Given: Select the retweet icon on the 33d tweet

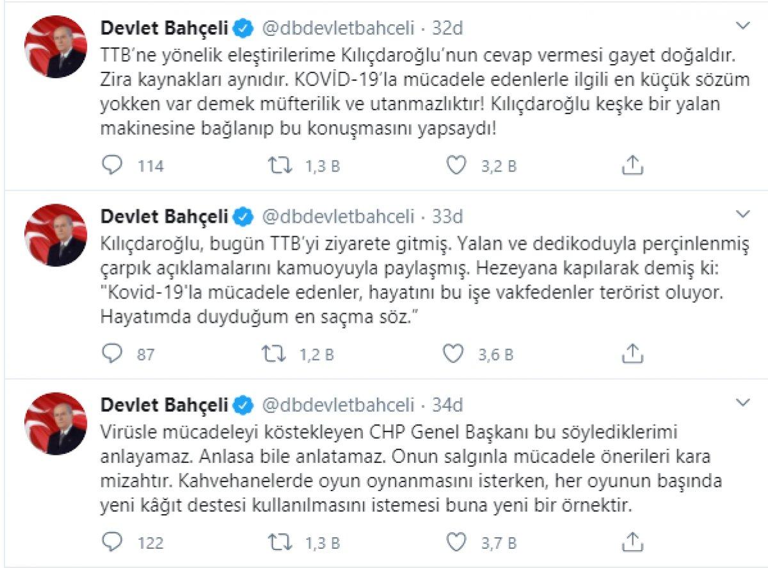Looking at the screenshot, I should tap(280, 353).
